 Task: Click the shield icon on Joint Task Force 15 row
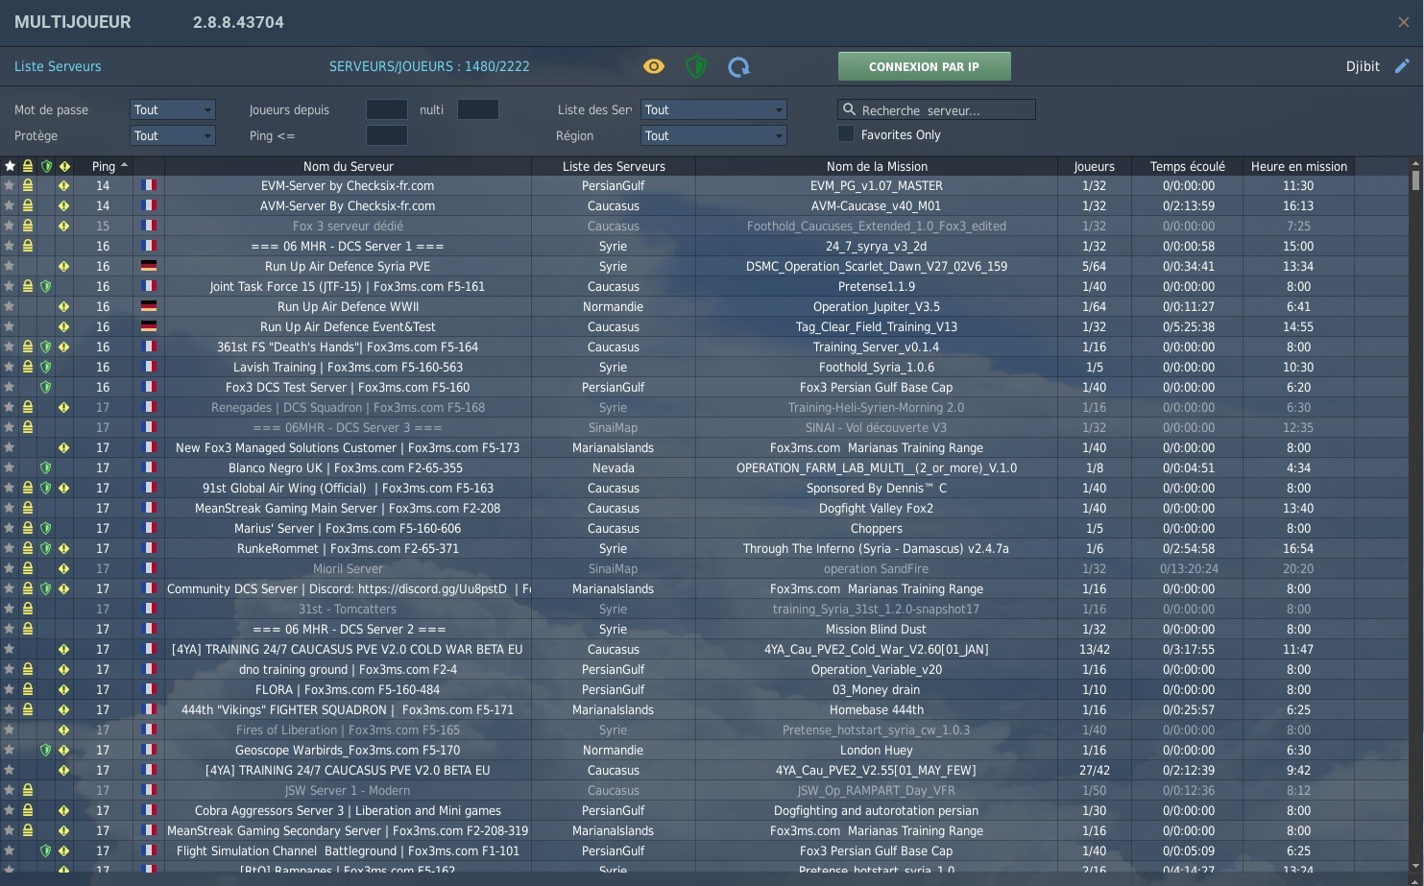(46, 286)
